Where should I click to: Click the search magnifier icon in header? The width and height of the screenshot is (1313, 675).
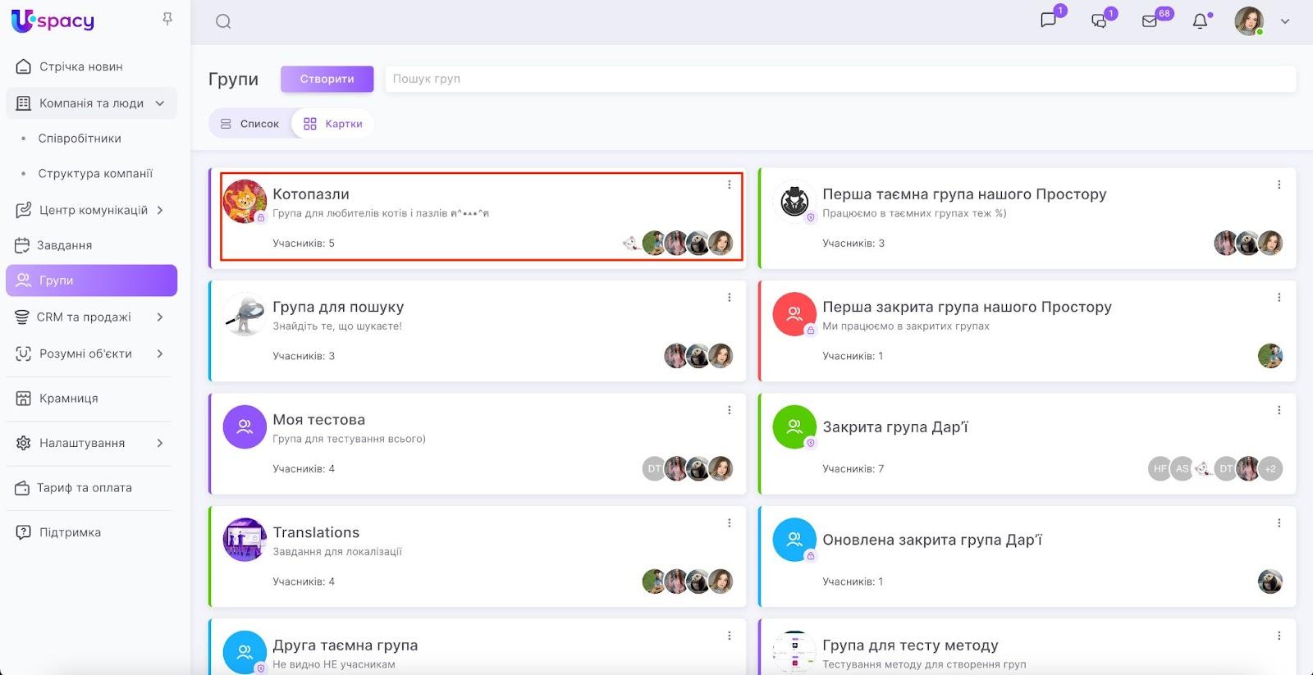223,22
